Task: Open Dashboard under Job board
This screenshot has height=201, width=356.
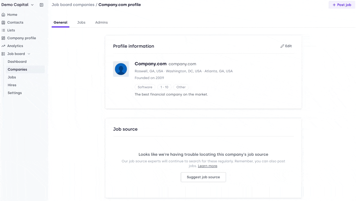Action: 17,62
